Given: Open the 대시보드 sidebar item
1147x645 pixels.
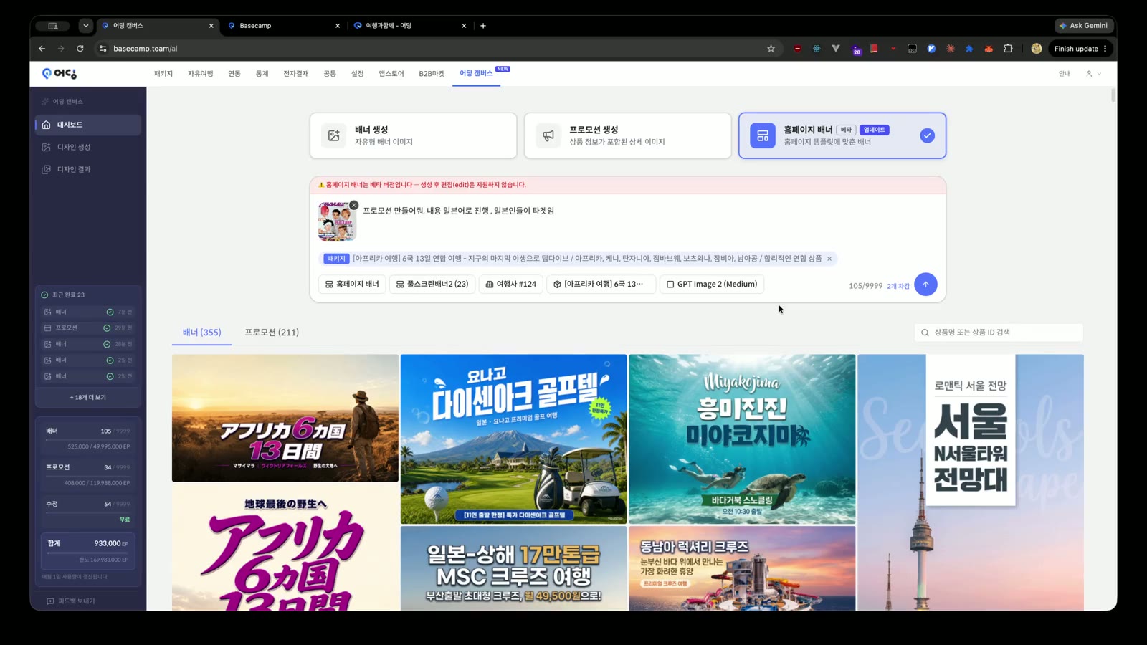Looking at the screenshot, I should (x=87, y=125).
